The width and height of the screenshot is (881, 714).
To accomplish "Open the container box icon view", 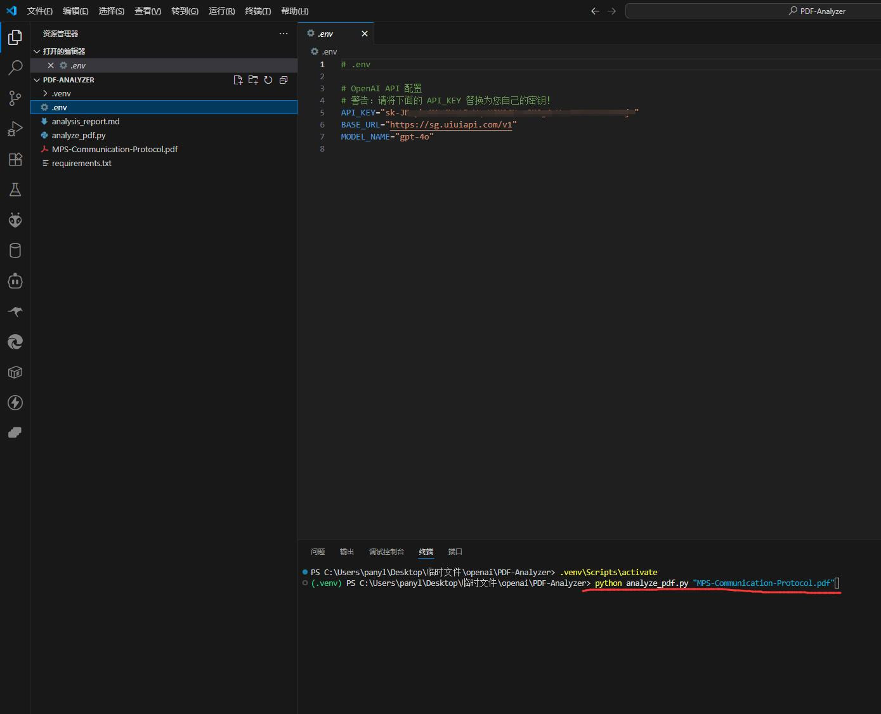I will (15, 372).
